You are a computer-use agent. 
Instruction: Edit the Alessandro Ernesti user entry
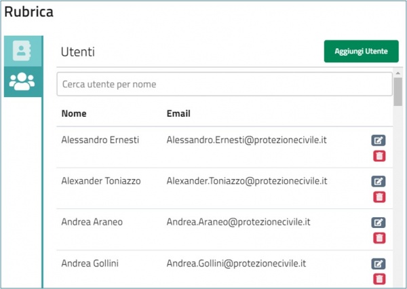[379, 140]
